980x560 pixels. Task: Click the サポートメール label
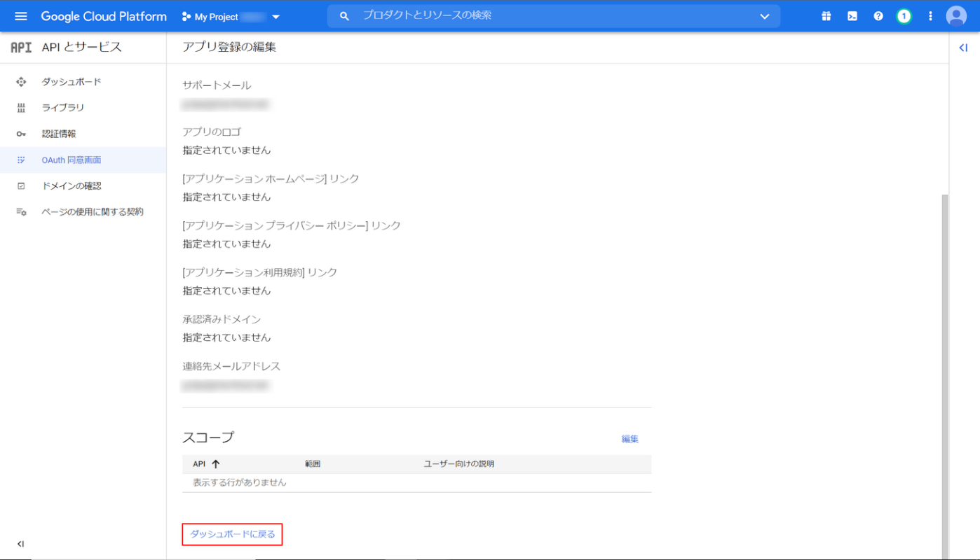[217, 85]
